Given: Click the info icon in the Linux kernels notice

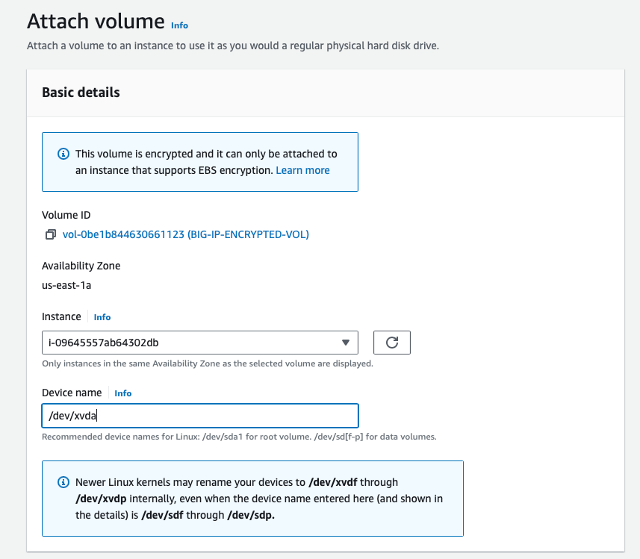Looking at the screenshot, I should pos(63,482).
